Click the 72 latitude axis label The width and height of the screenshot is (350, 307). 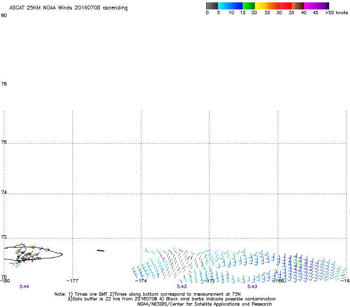pos(4,237)
